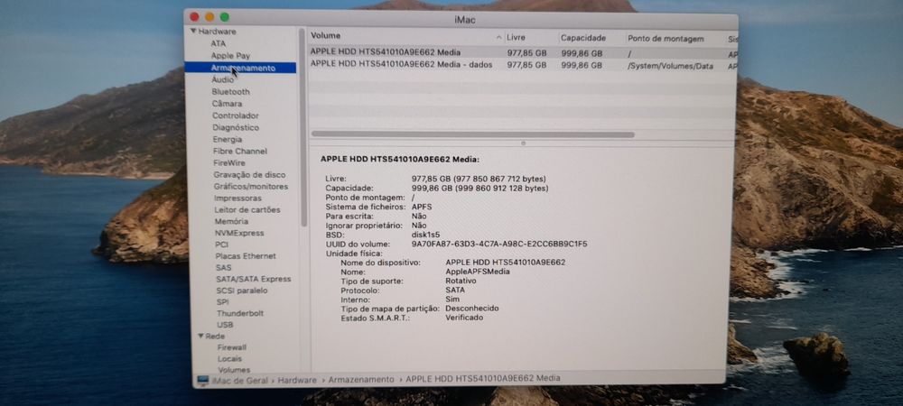Screen dimensions: 903x406
Task: Select SPI in the sidebar
Action: point(223,302)
